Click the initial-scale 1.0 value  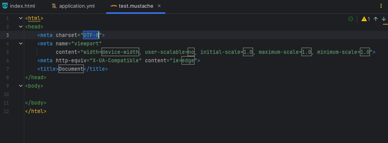click(248, 52)
